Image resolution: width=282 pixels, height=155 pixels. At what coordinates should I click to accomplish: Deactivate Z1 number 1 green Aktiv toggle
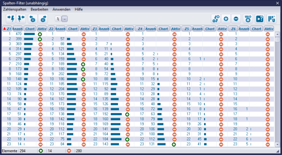pyautogui.click(x=40, y=34)
